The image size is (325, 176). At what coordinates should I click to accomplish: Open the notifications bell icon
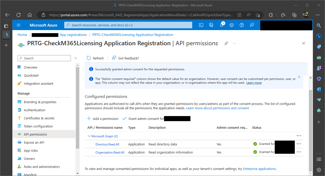(x=221, y=25)
